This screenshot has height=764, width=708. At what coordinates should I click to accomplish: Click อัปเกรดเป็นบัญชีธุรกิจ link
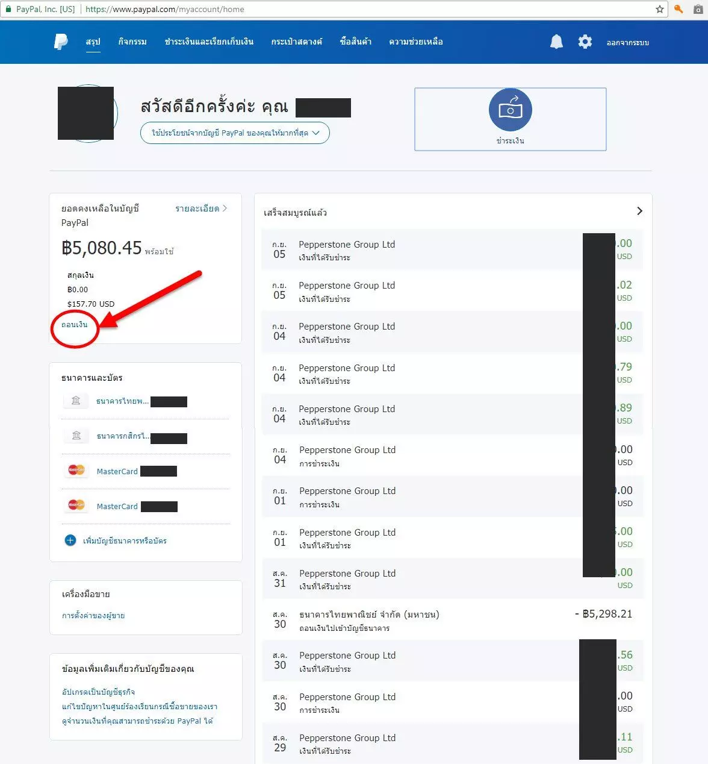click(98, 692)
